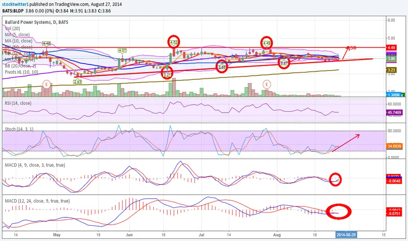Click the purple 45.7469 RSI value tag
The width and height of the screenshot is (408, 241).
tap(394, 113)
